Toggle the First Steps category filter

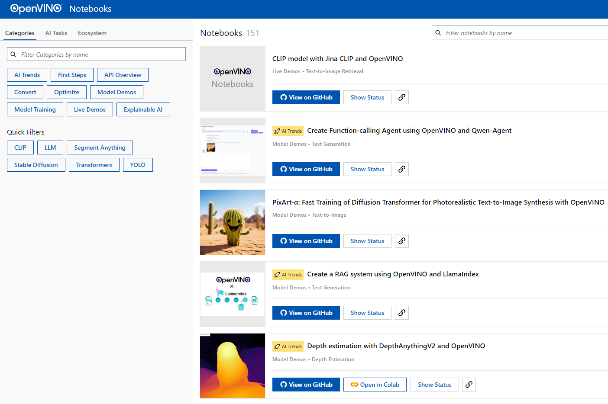click(x=72, y=75)
